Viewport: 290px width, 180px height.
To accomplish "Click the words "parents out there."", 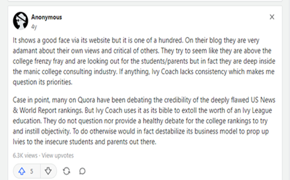I will tap(132, 142).
